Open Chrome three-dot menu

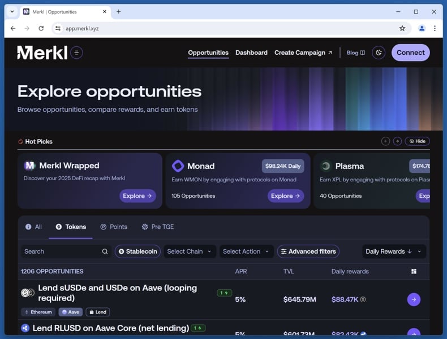point(435,28)
